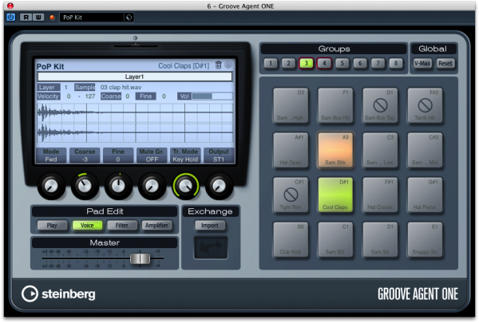Viewport: 479px width, 323px height.
Task: Click the knob under Mode
Action: 51,186
